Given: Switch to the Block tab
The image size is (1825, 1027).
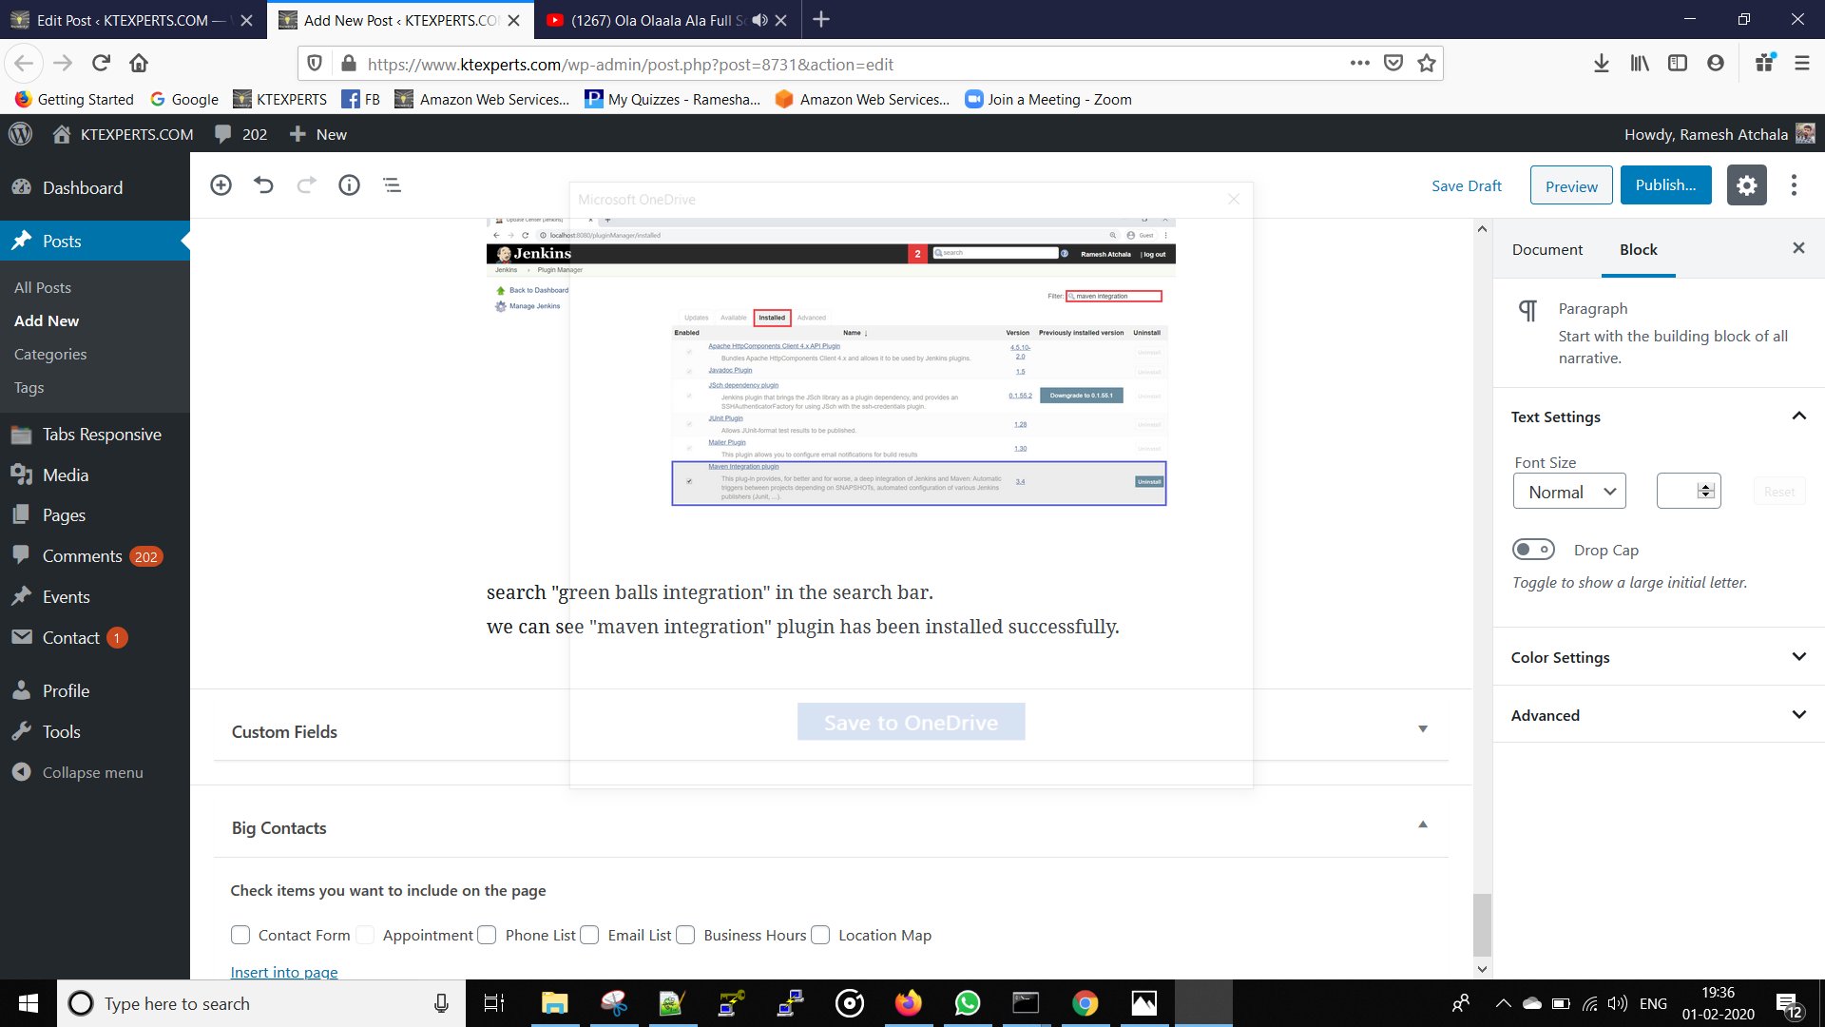Looking at the screenshot, I should pyautogui.click(x=1639, y=249).
